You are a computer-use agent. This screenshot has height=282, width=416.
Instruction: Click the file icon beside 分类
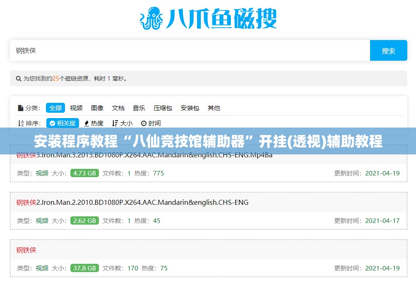tap(20, 108)
